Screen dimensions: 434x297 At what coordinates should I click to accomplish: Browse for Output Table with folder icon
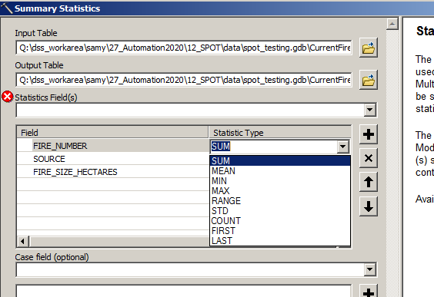(x=369, y=80)
